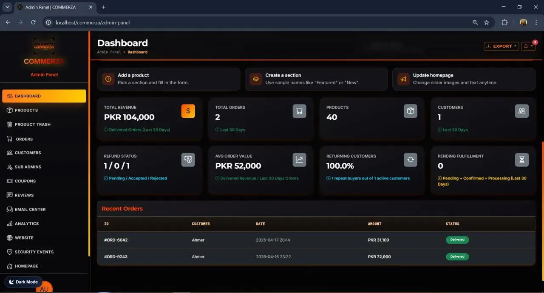Open Reviews in the sidebar
This screenshot has height=293, width=544.
coord(44,195)
